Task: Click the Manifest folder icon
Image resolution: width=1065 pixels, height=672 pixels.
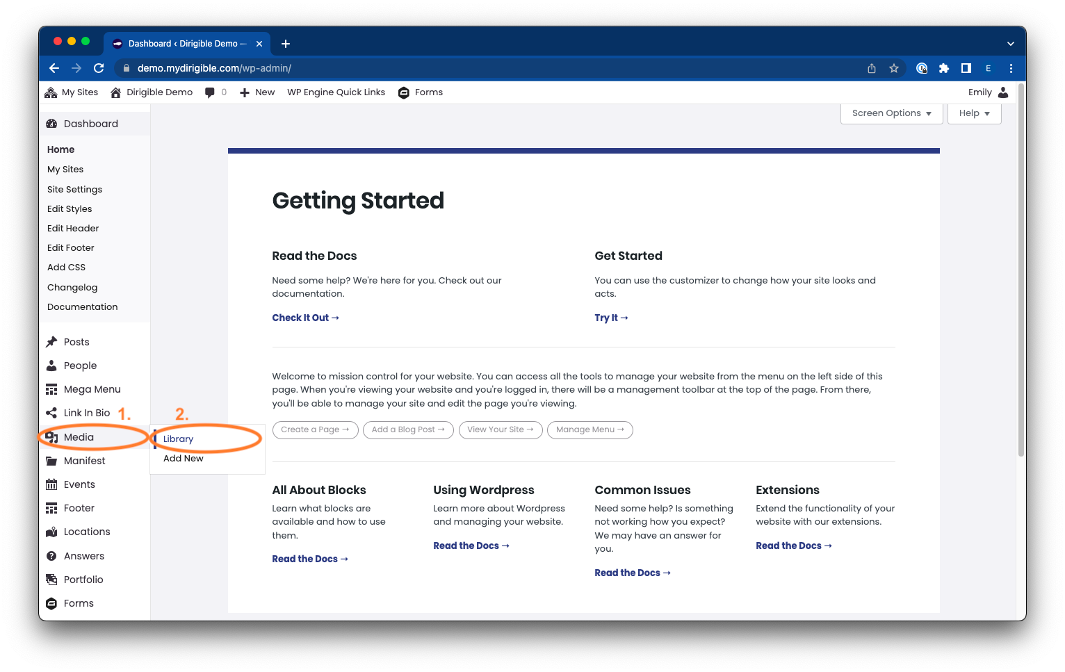Action: point(51,461)
